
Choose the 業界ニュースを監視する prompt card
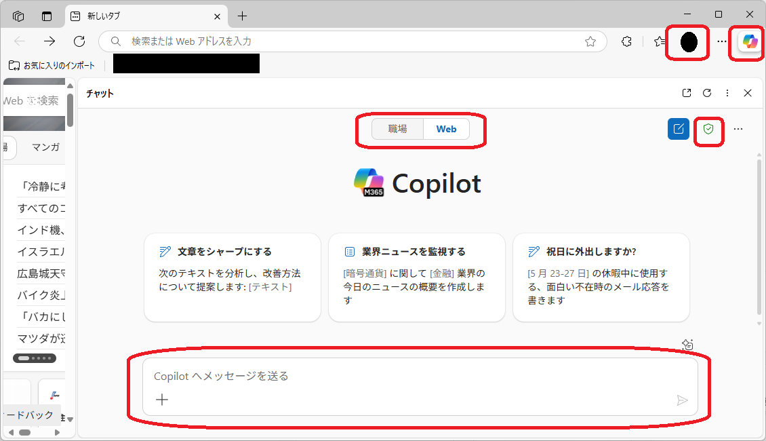[x=417, y=277]
